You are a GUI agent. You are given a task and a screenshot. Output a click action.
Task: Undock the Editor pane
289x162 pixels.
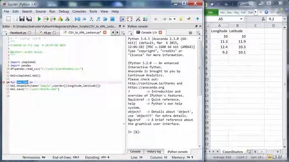(120, 26)
